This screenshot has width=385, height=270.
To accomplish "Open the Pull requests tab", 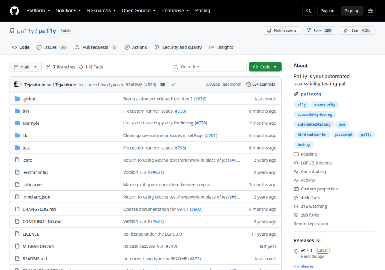I will pos(96,47).
